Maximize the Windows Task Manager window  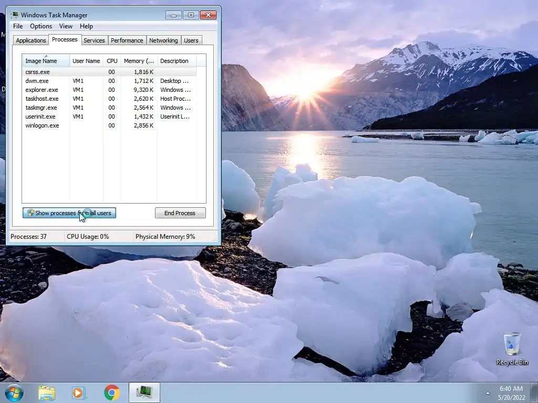pos(191,15)
